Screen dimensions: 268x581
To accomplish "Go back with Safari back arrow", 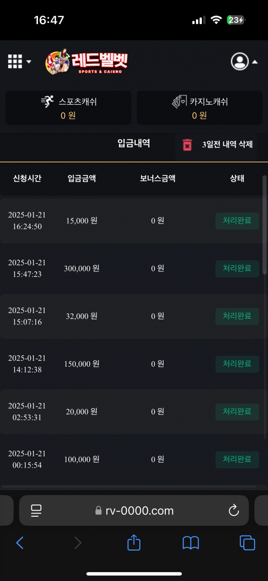I will click(20, 543).
